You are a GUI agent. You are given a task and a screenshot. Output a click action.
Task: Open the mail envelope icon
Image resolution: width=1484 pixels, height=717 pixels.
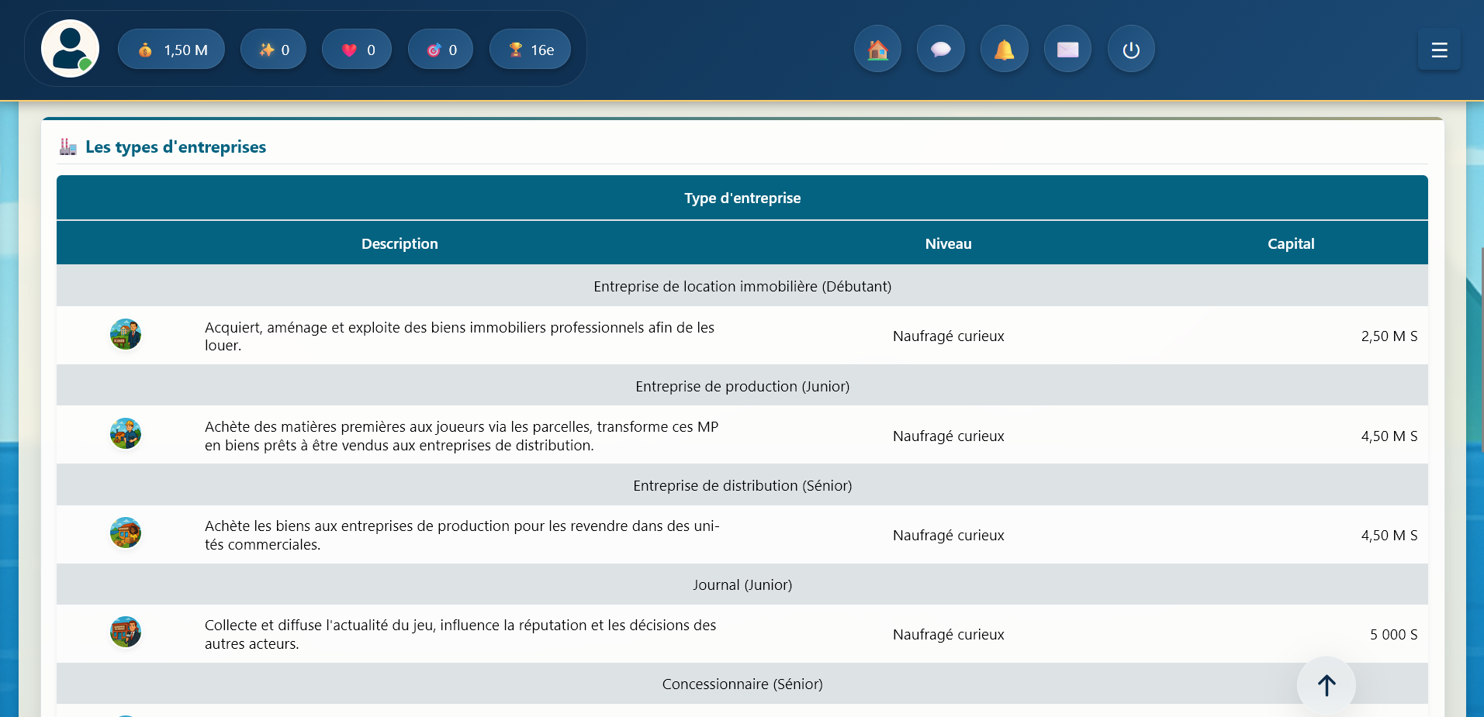pyautogui.click(x=1067, y=49)
